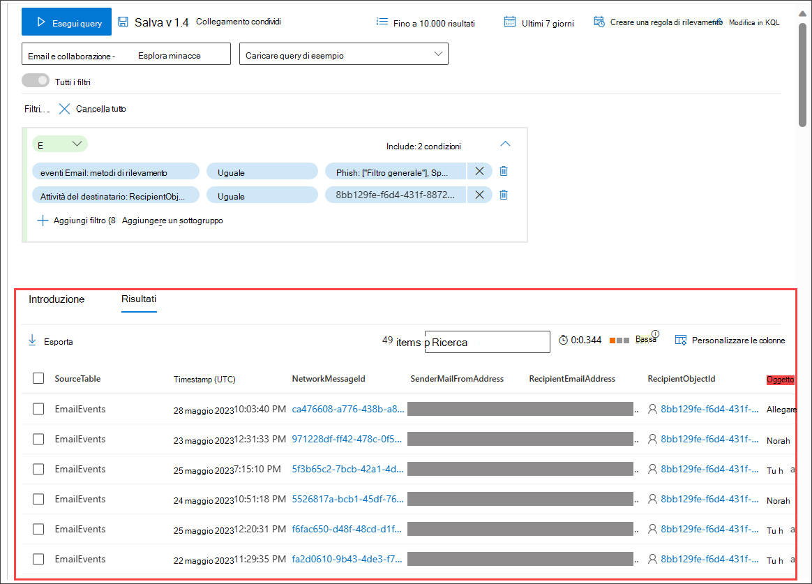
Task: Open message ID fa2d0610-9b43-4de3 link
Action: pos(347,559)
